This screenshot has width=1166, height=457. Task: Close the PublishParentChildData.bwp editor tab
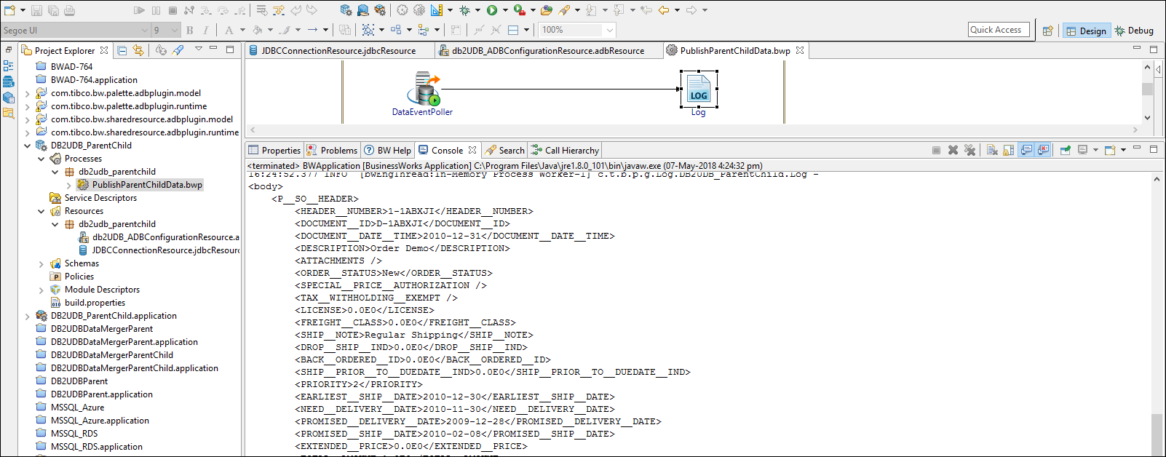800,50
